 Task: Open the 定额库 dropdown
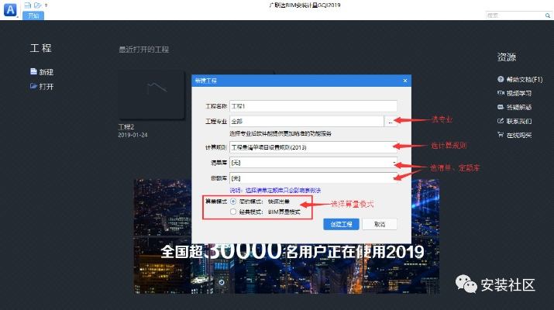pos(313,178)
